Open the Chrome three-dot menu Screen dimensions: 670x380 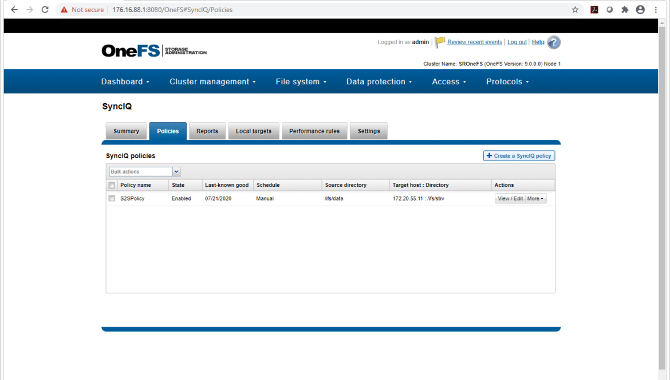[x=656, y=9]
